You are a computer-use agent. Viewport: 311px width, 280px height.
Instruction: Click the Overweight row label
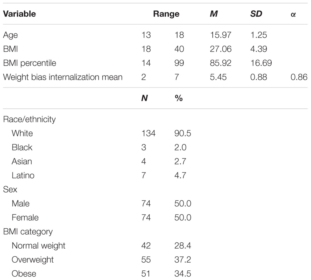[33, 260]
